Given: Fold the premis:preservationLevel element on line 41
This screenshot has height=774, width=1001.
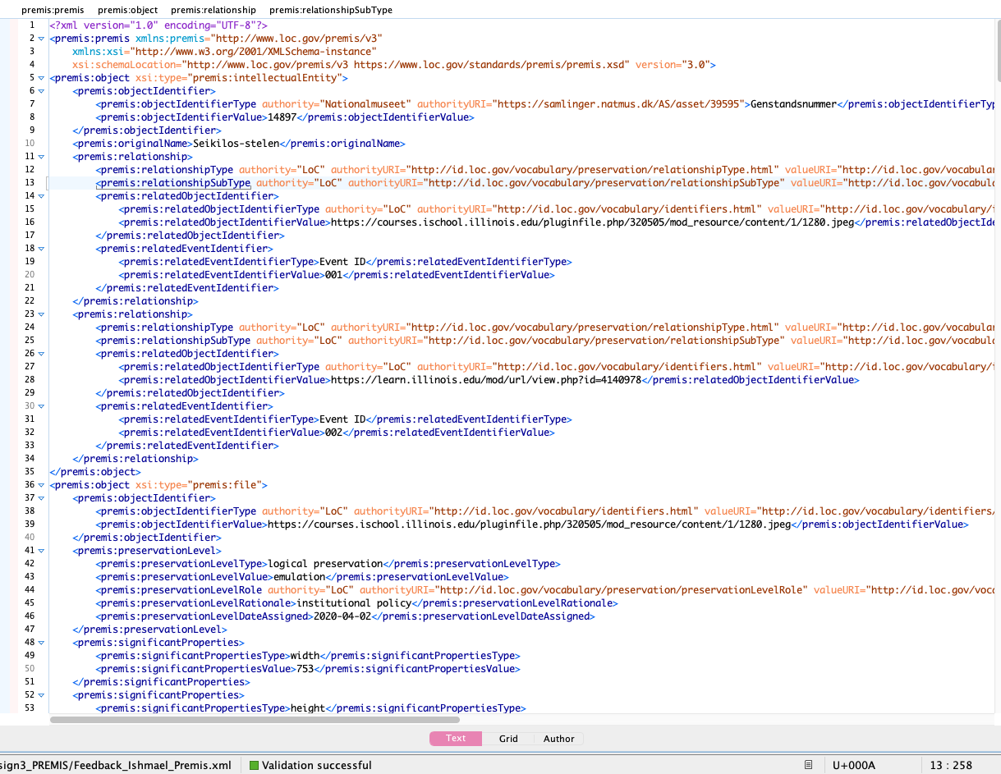Looking at the screenshot, I should pyautogui.click(x=41, y=550).
